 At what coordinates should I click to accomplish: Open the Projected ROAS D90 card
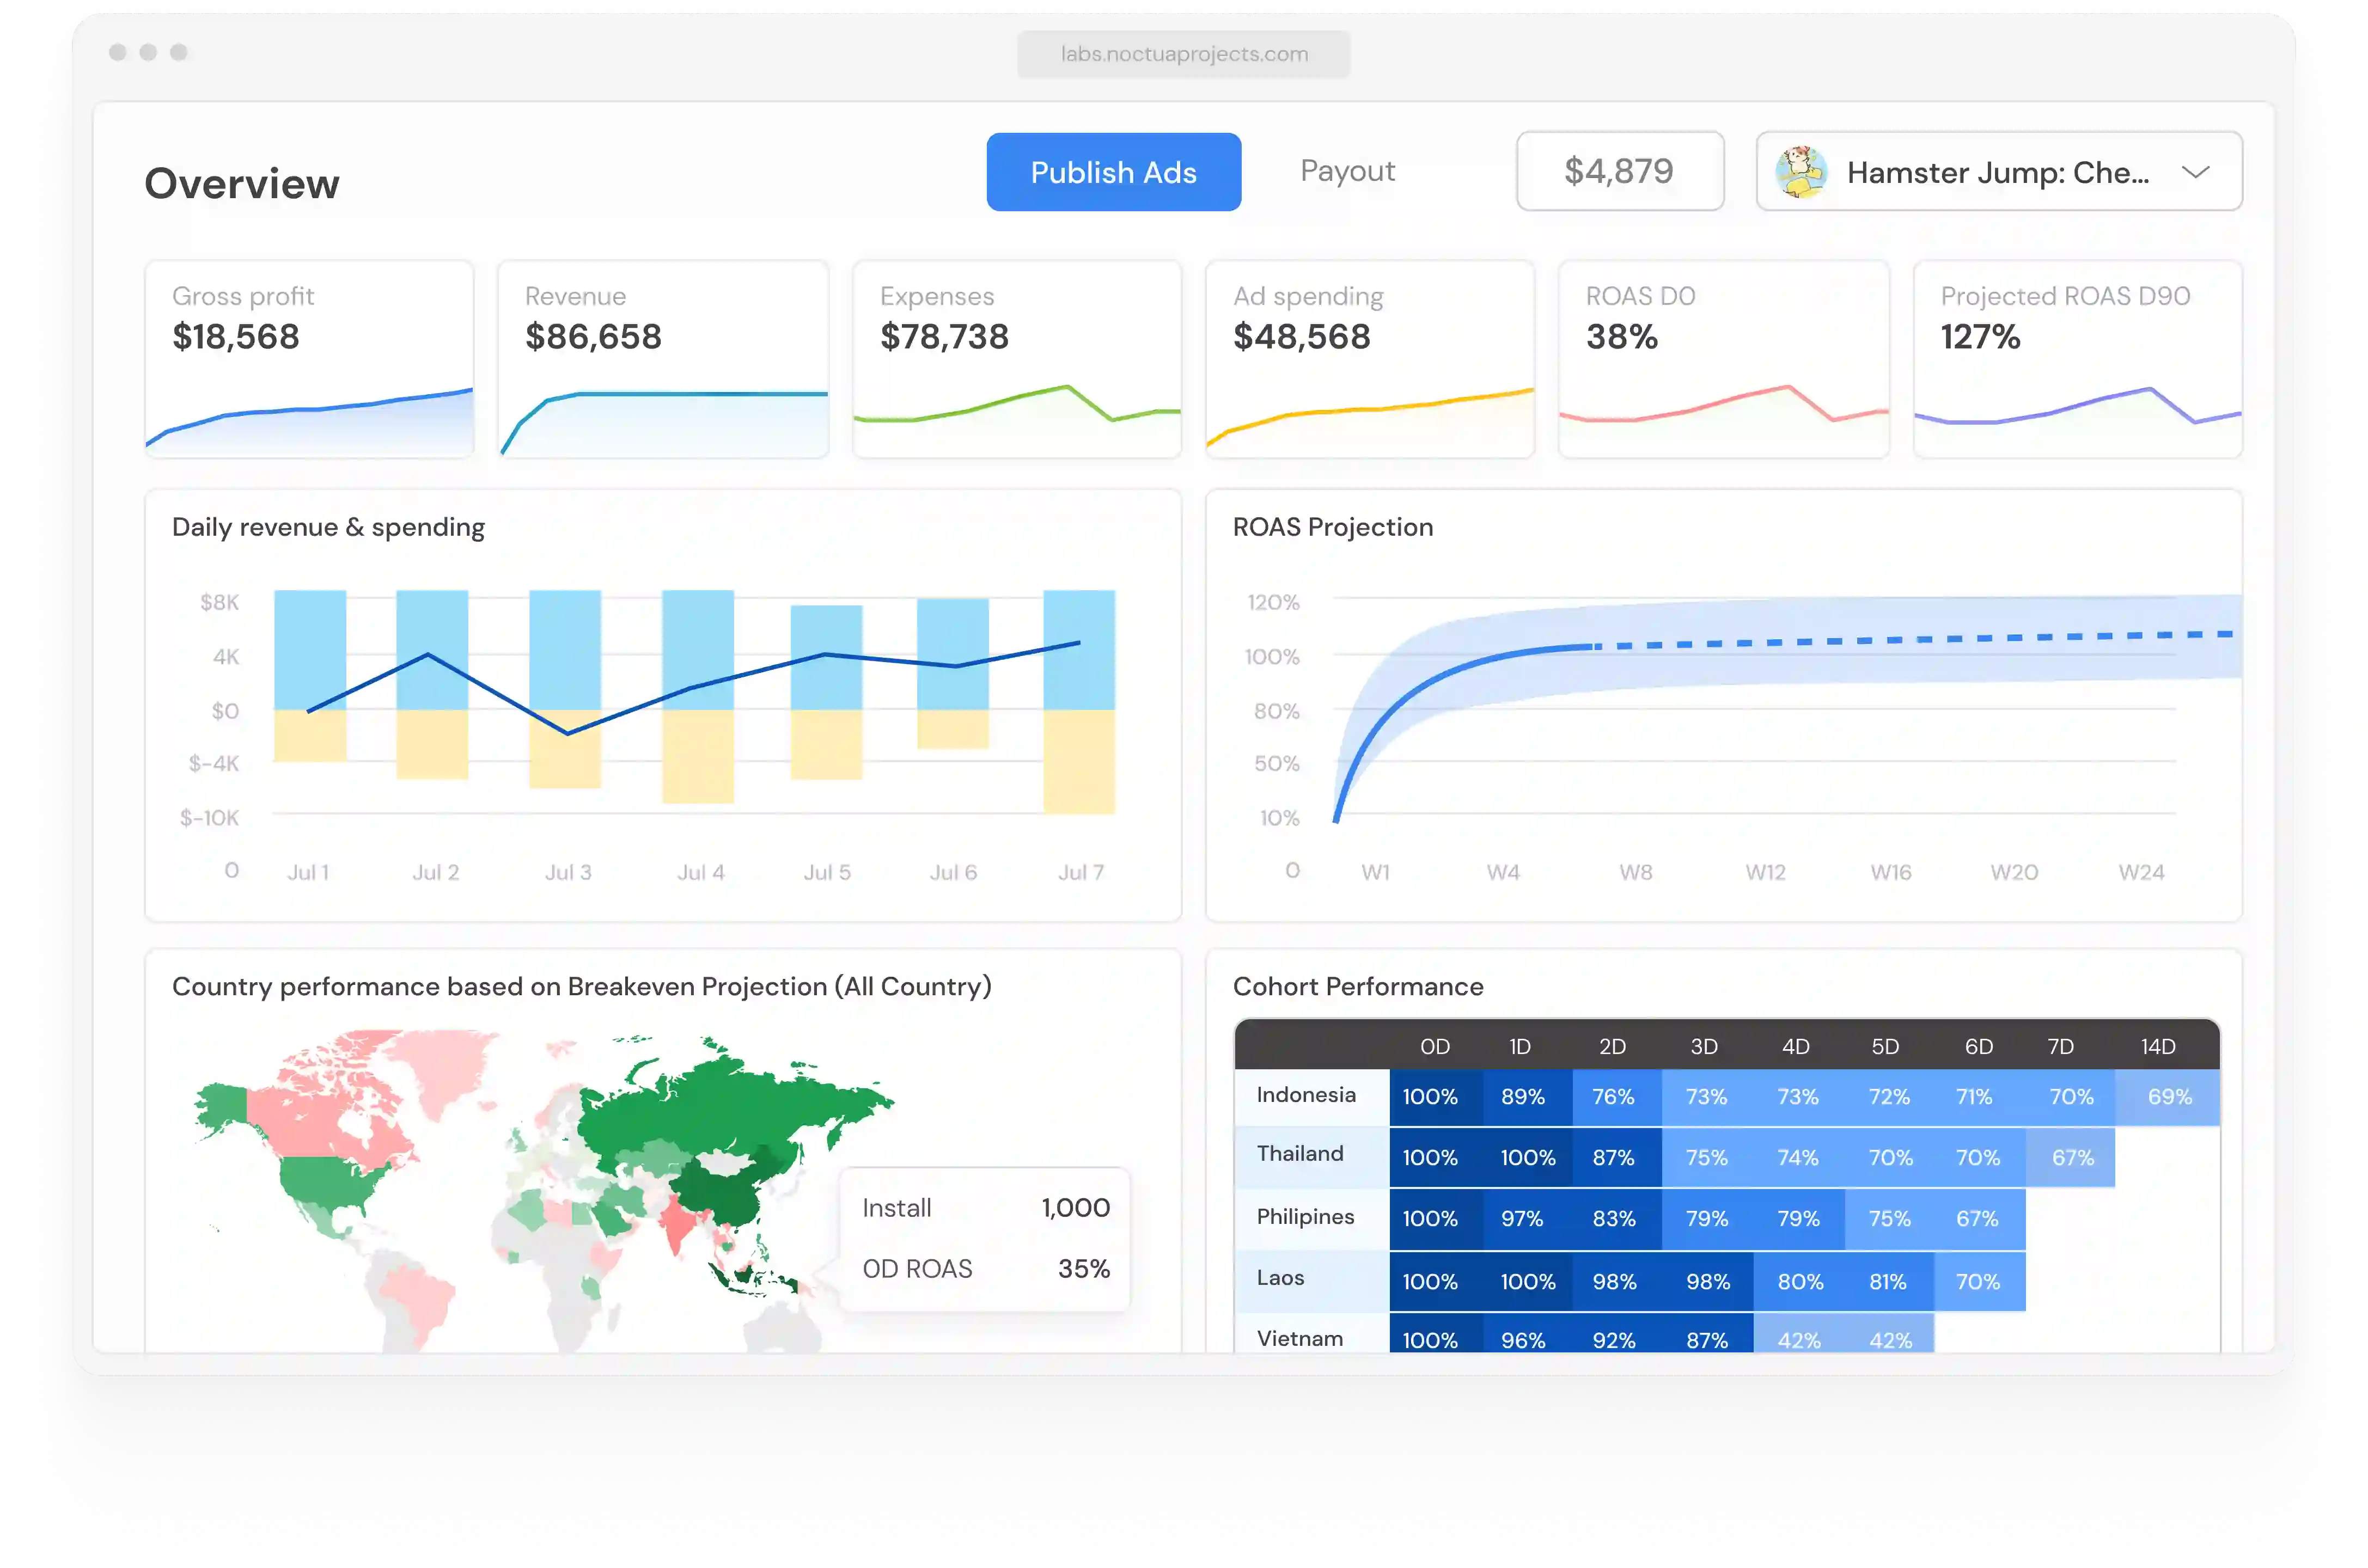(2077, 359)
